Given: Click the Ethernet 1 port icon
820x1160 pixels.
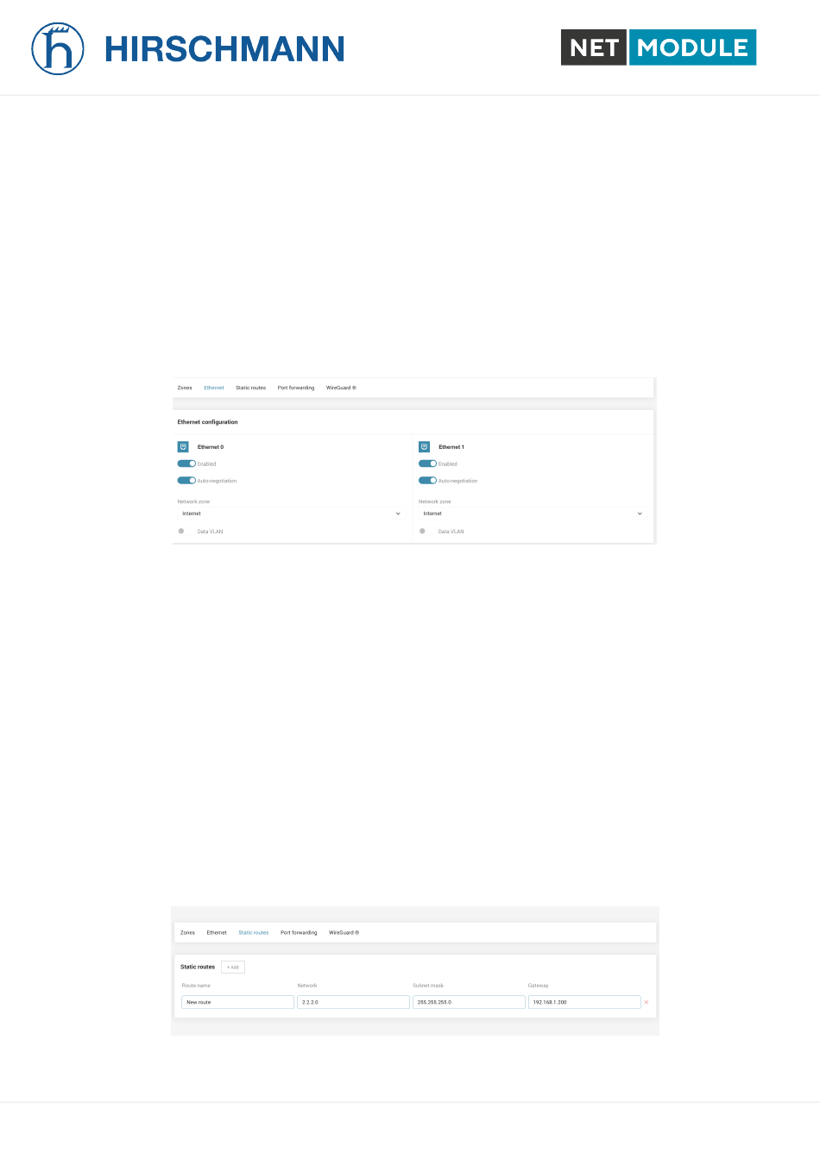Looking at the screenshot, I should [424, 447].
